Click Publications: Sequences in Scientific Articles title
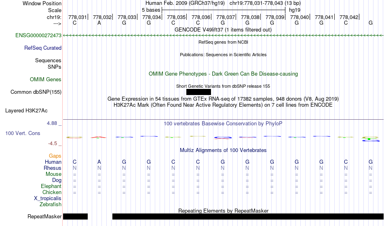 (x=223, y=55)
